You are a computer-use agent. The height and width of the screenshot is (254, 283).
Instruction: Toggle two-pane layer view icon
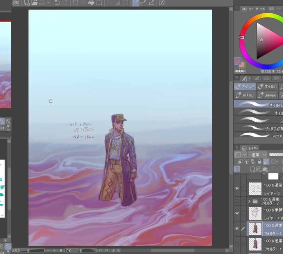pos(237,169)
